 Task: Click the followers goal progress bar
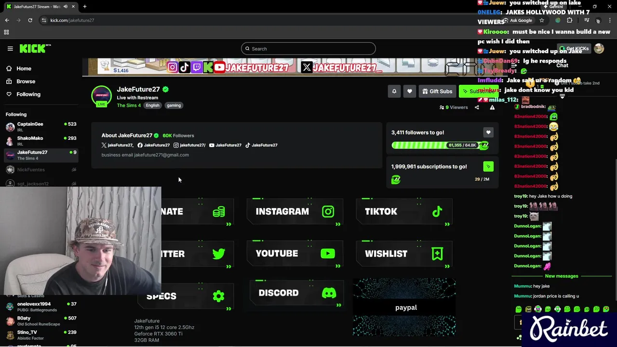[x=440, y=145]
